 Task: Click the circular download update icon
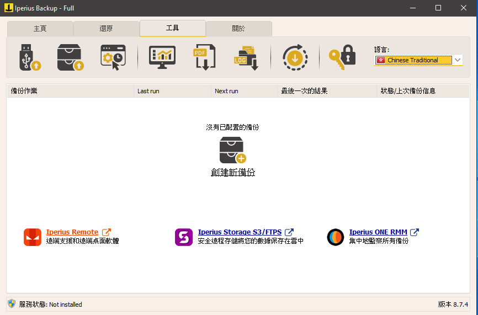point(295,57)
